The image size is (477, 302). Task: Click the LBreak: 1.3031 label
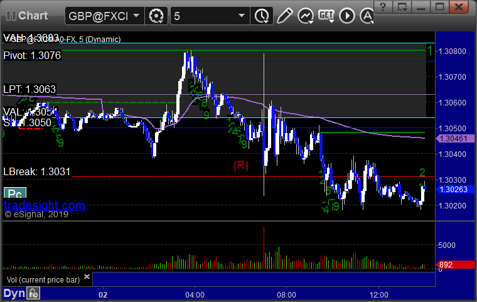click(x=37, y=171)
